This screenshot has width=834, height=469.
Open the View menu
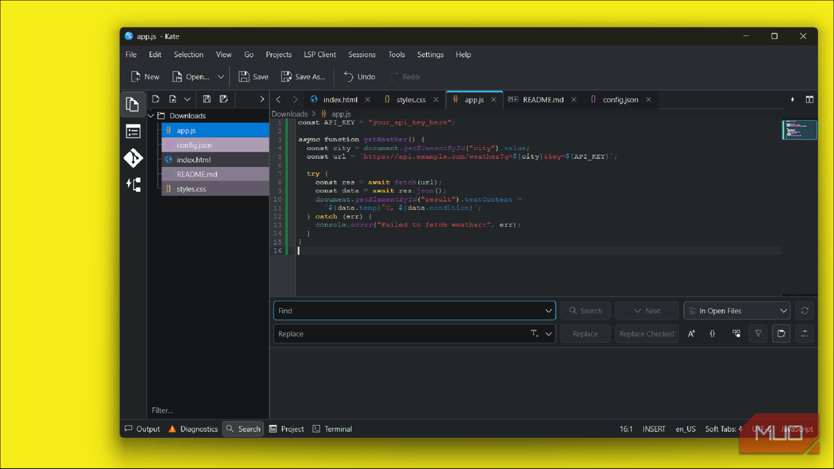(x=223, y=55)
